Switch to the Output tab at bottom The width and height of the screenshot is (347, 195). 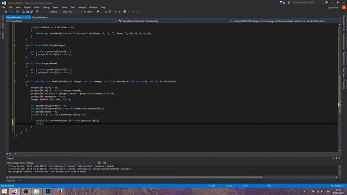click(x=20, y=180)
